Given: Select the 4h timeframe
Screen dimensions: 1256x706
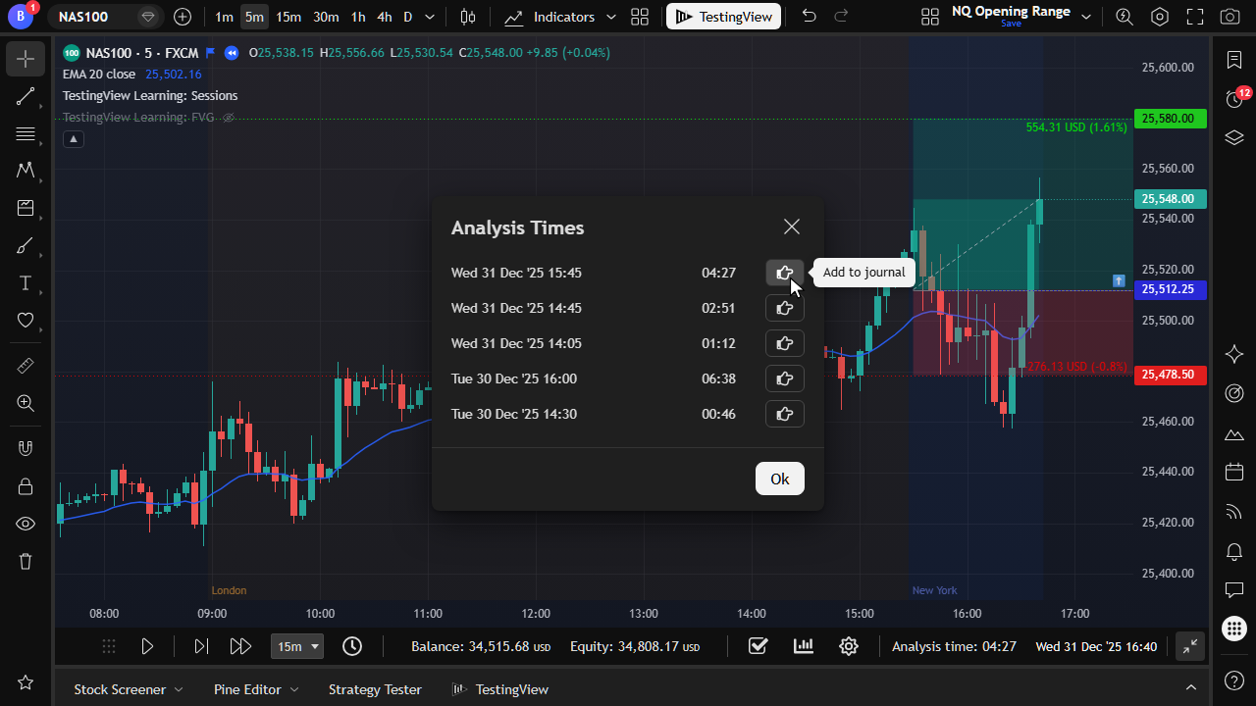Looking at the screenshot, I should coord(385,17).
